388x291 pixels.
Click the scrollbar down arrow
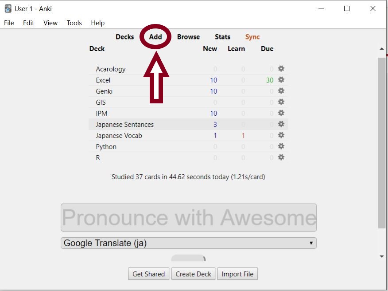point(382,256)
